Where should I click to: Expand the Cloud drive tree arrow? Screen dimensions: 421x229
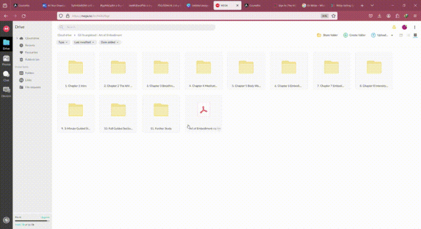tap(17, 38)
